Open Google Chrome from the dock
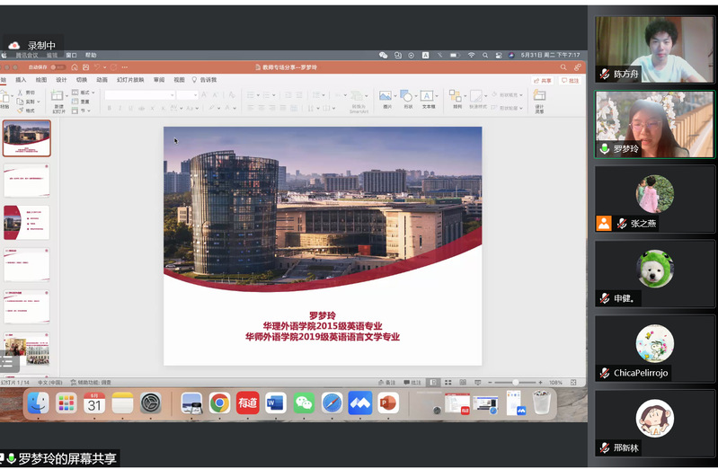The width and height of the screenshot is (718, 469). [219, 403]
